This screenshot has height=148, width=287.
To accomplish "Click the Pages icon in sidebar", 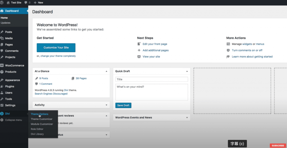I will pos(2,44).
